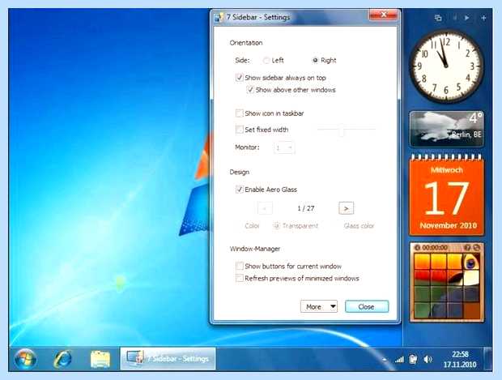
Task: Select the Right side radio button
Action: [315, 60]
